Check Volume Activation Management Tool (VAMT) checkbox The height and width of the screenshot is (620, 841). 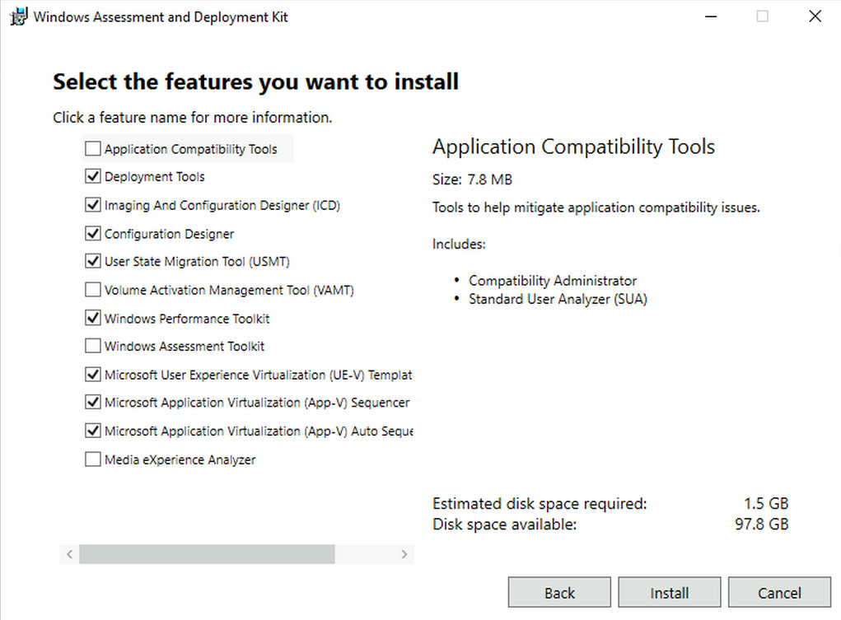coord(93,290)
